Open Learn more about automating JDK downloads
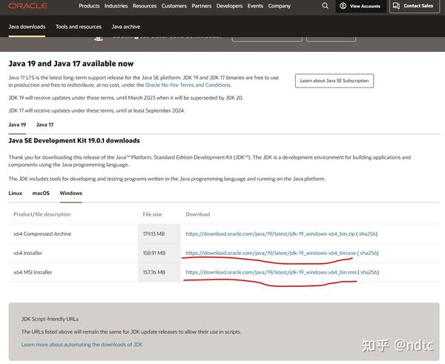The height and width of the screenshot is (364, 445). click(82, 345)
